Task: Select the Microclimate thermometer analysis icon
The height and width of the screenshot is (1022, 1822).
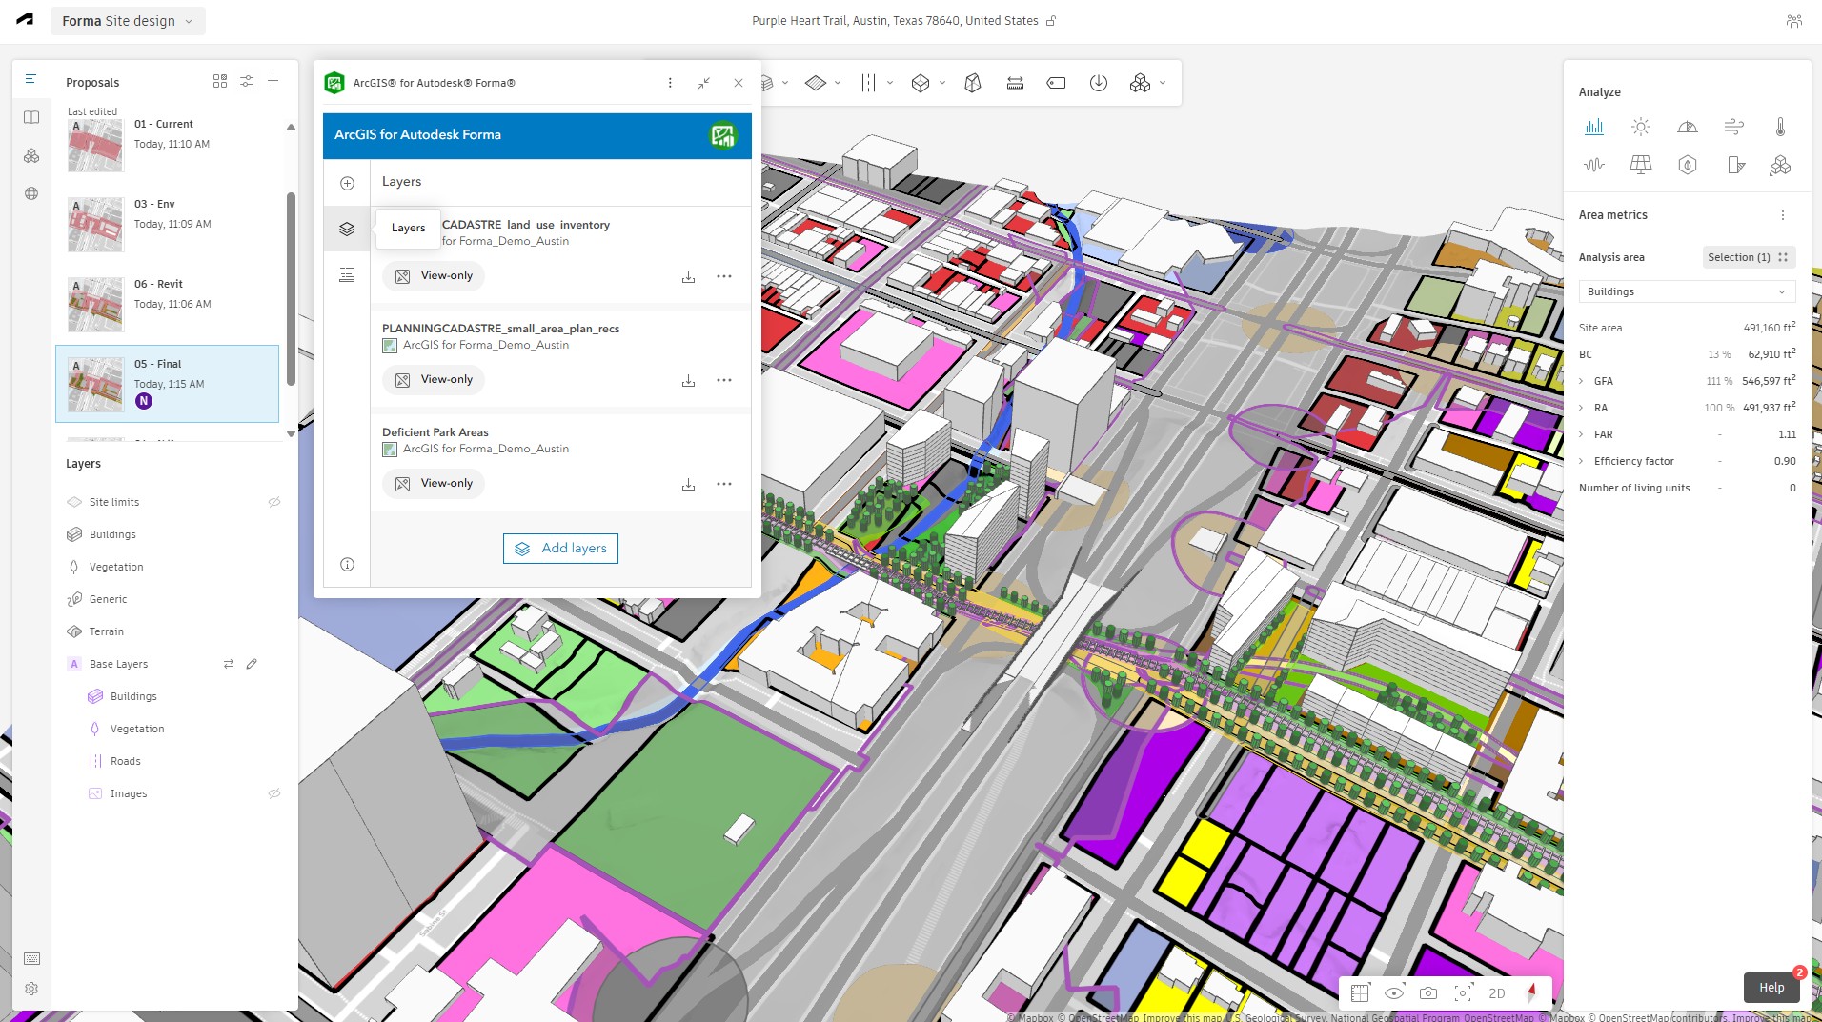Action: tap(1780, 127)
